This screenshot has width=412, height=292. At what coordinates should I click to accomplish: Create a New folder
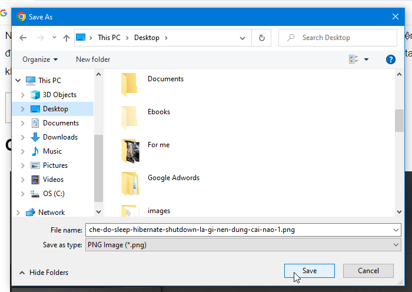click(93, 59)
